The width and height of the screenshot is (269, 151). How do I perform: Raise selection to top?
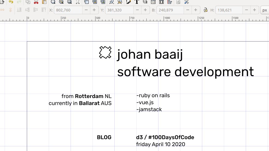point(44,10)
